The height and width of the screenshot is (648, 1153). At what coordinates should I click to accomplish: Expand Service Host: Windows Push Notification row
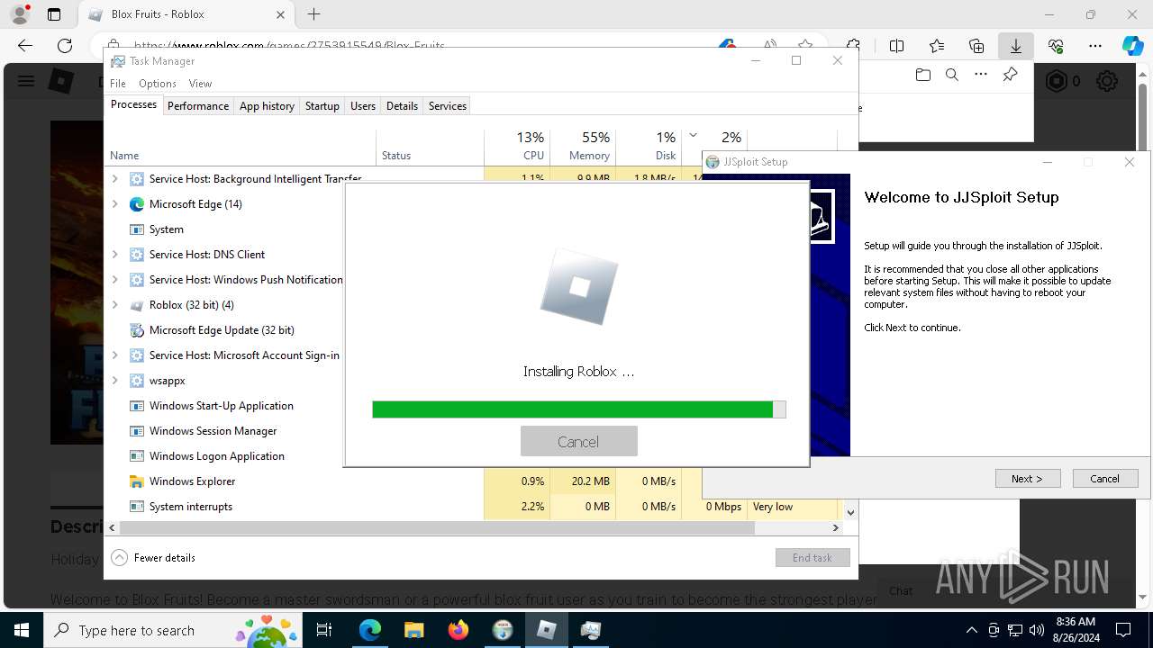pos(114,280)
